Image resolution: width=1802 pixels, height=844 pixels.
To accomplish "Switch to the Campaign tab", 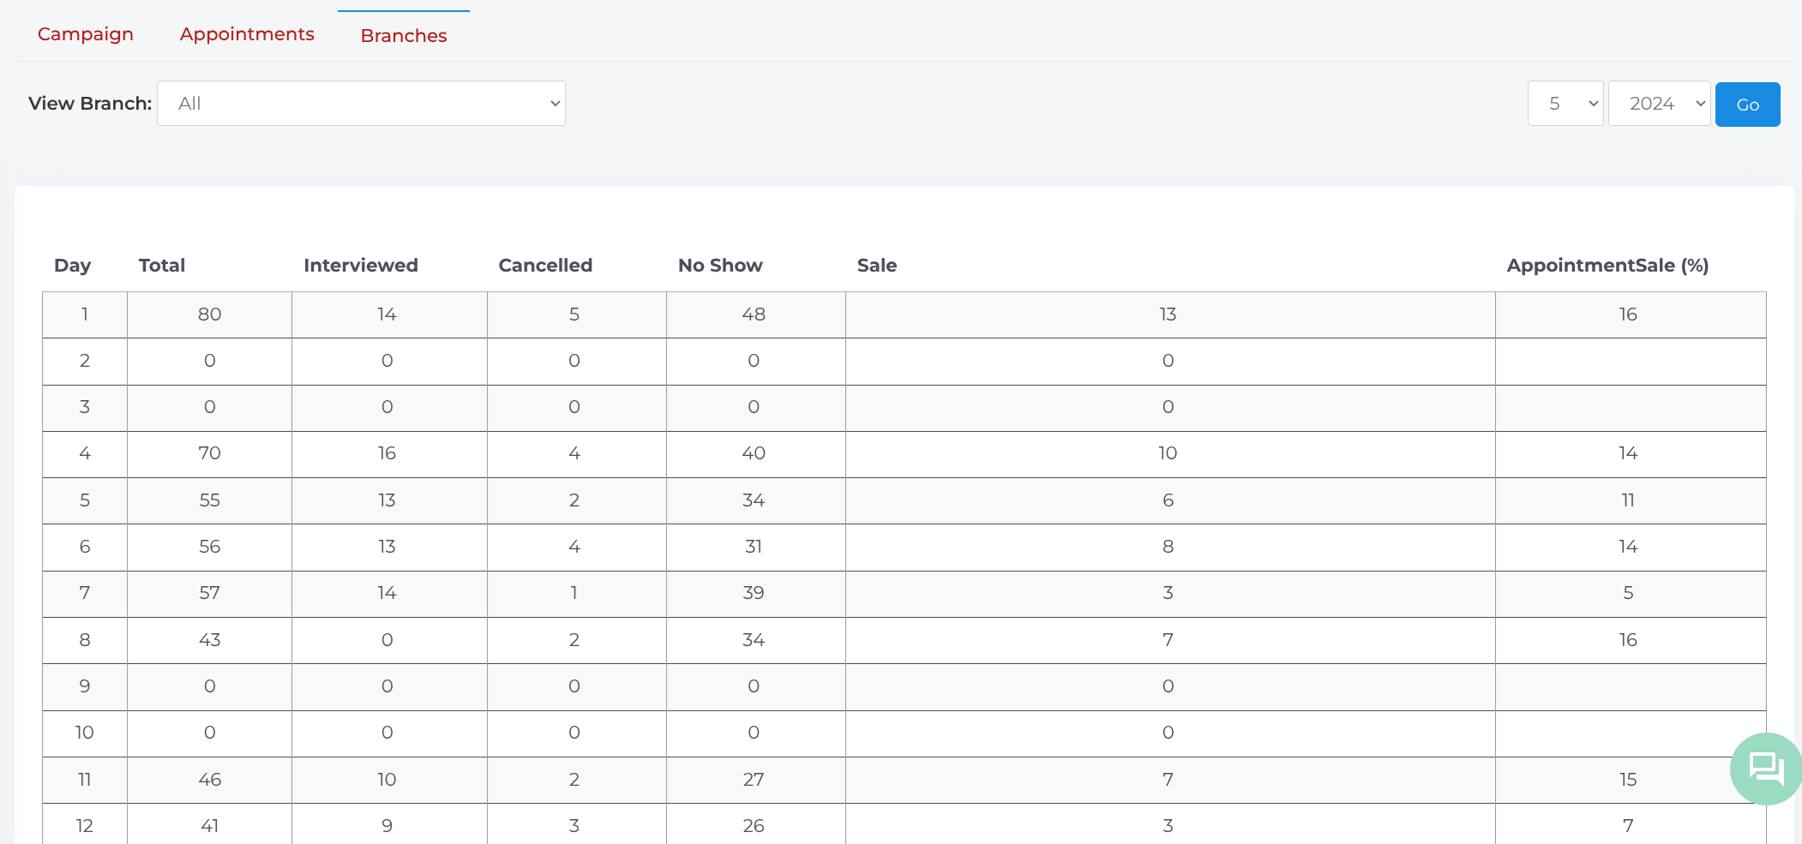I will tap(86, 34).
